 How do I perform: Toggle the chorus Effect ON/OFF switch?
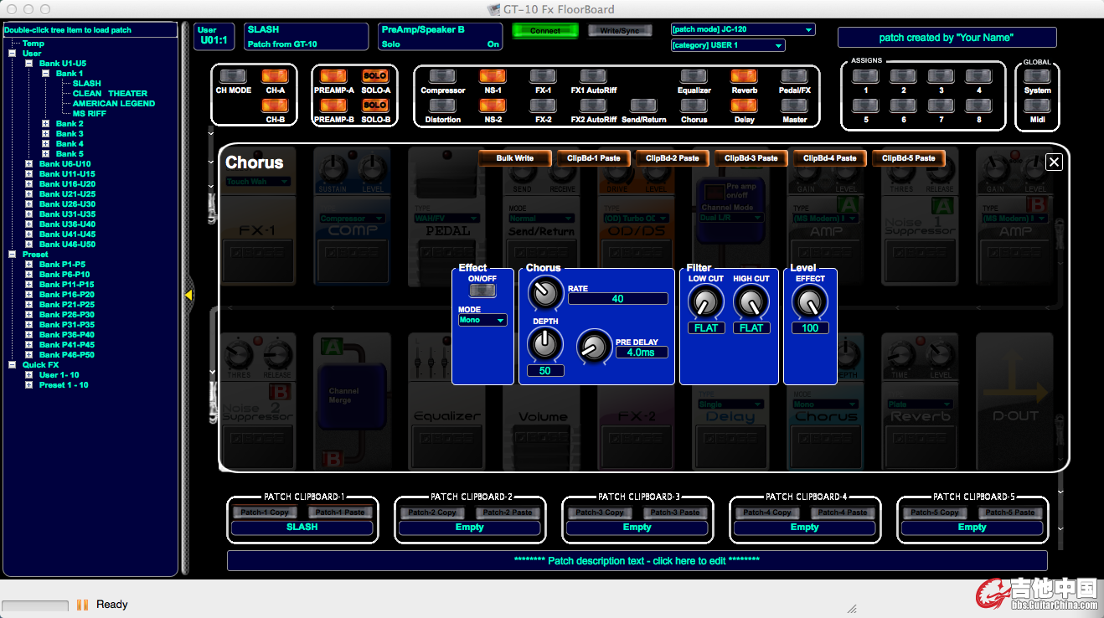coord(482,291)
